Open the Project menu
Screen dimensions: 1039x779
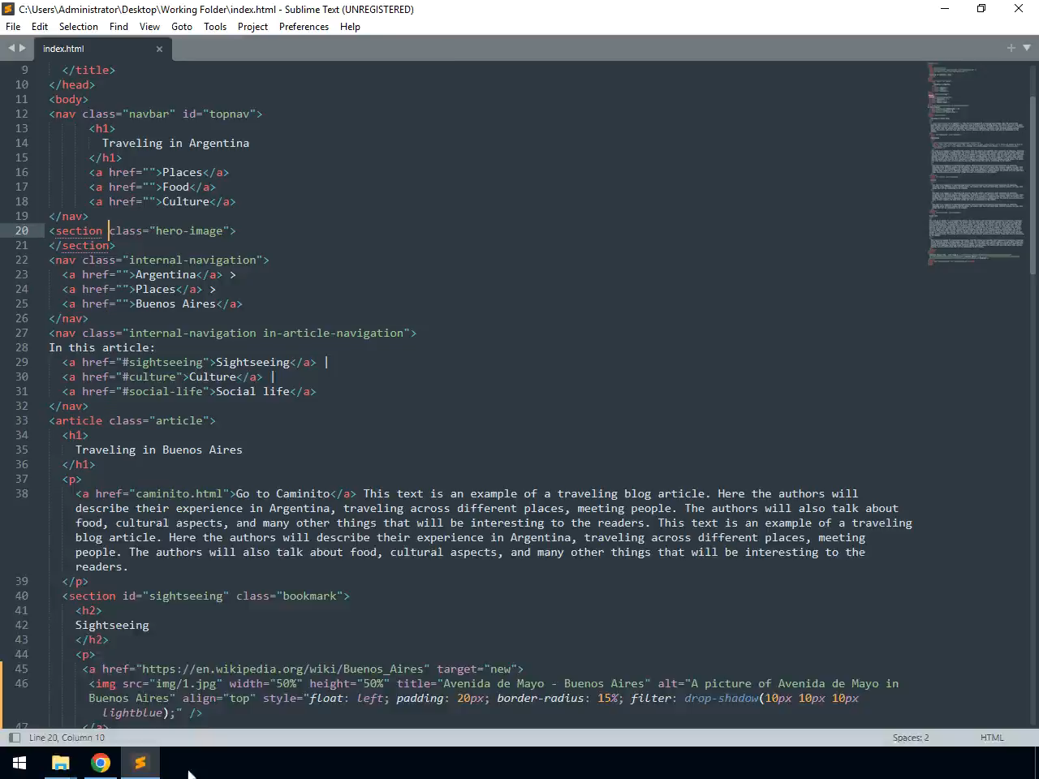click(252, 26)
